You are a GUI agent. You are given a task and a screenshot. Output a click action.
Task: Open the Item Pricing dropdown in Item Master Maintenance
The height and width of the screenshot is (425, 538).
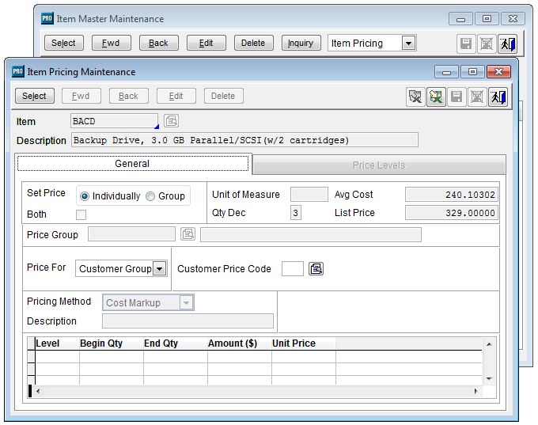408,44
